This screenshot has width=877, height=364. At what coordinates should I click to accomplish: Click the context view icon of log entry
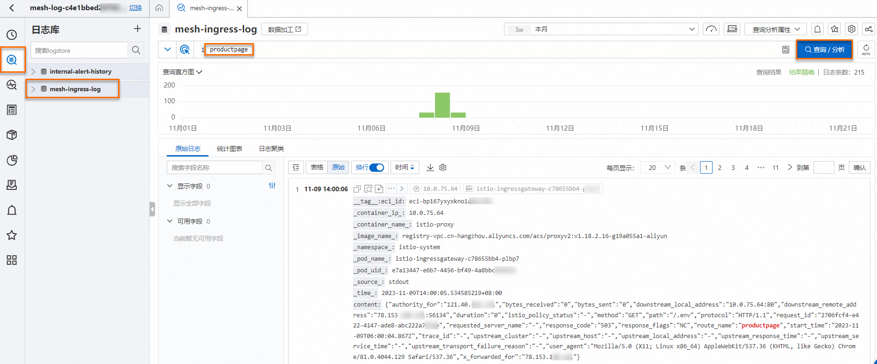tap(368, 189)
